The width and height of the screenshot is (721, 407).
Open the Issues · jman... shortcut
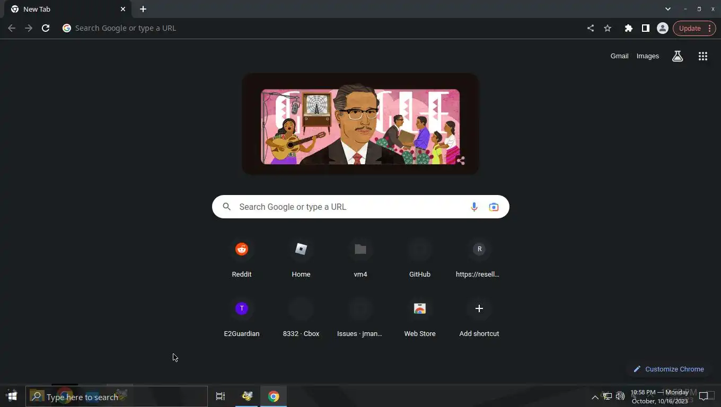tap(360, 318)
